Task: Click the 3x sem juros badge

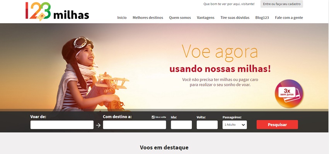Action: point(289,94)
